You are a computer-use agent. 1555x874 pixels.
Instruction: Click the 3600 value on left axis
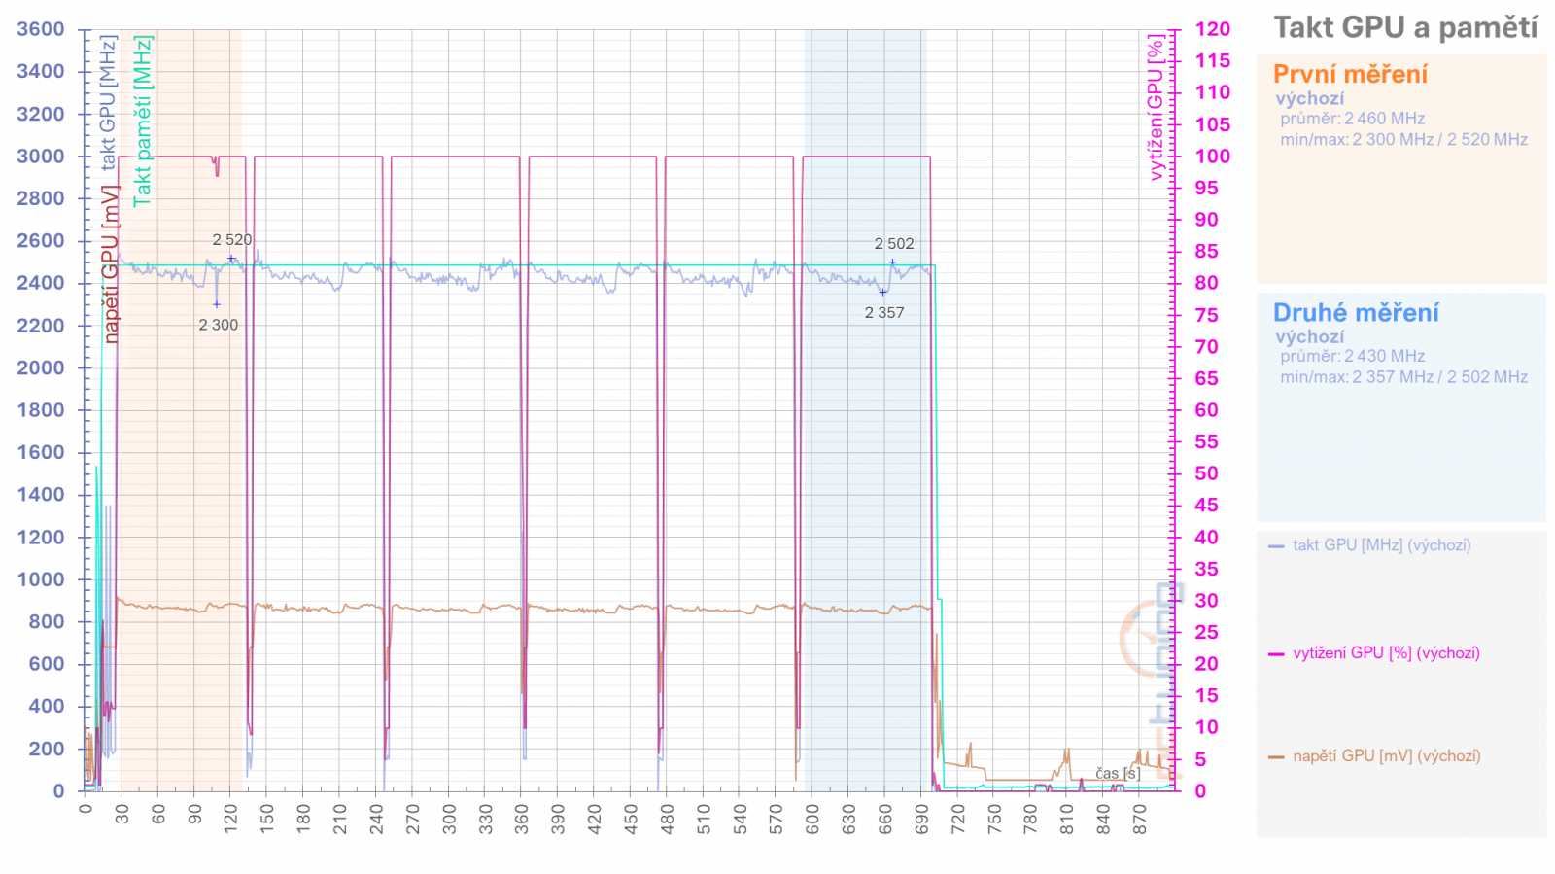(x=41, y=29)
